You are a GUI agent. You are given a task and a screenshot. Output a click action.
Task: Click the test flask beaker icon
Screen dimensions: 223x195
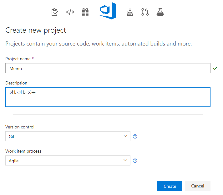coord(160,12)
